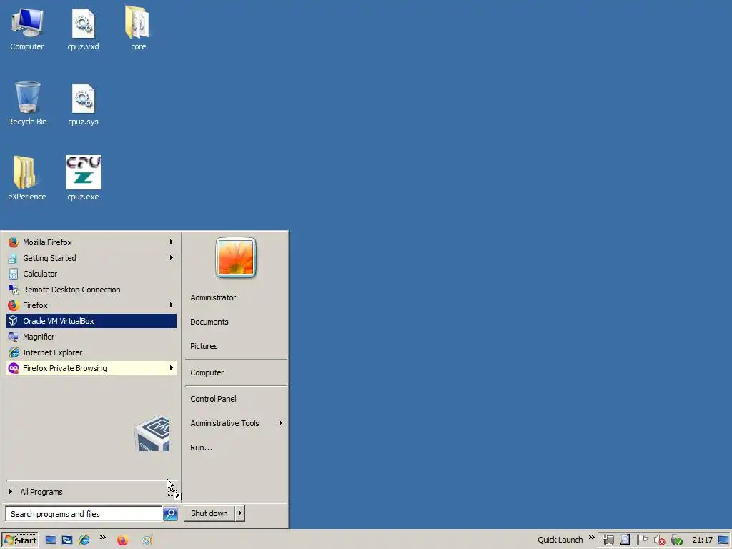Open Firefox from the taskbar
Screen dimensions: 732x549
[x=122, y=540]
